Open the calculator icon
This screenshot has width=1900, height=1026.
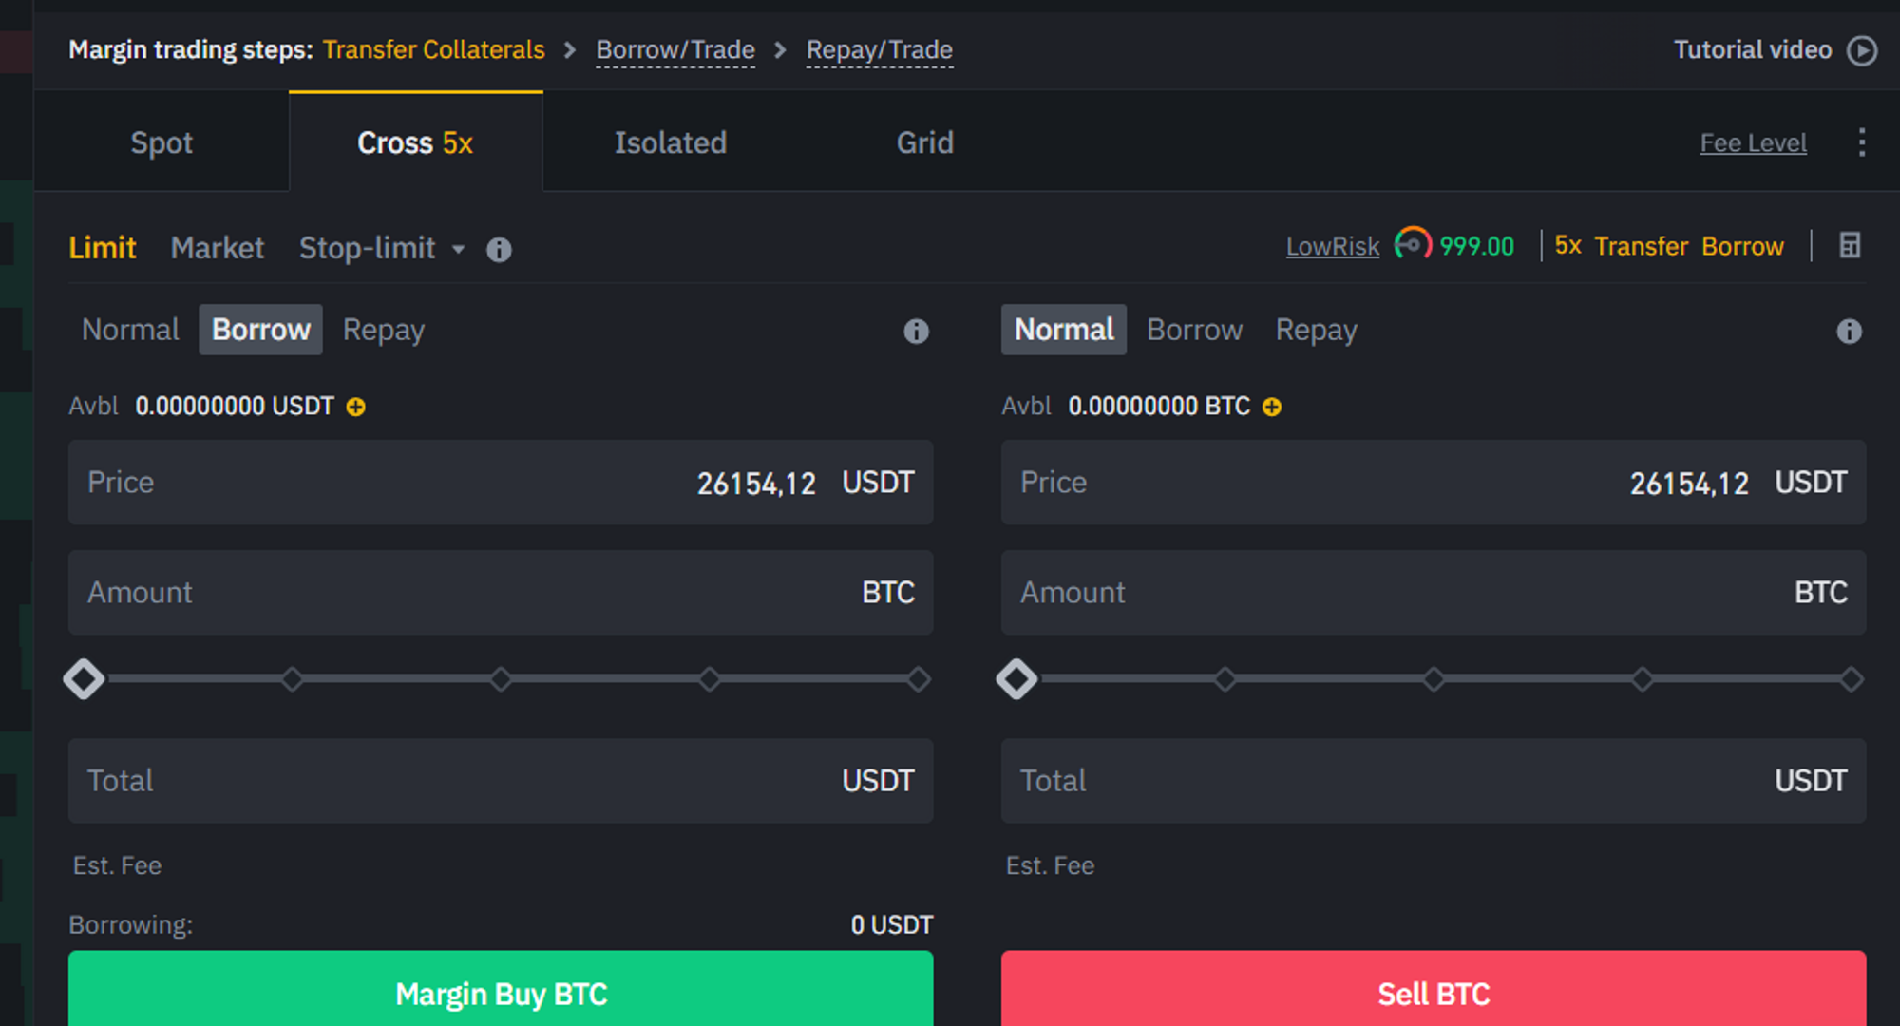pyautogui.click(x=1849, y=246)
